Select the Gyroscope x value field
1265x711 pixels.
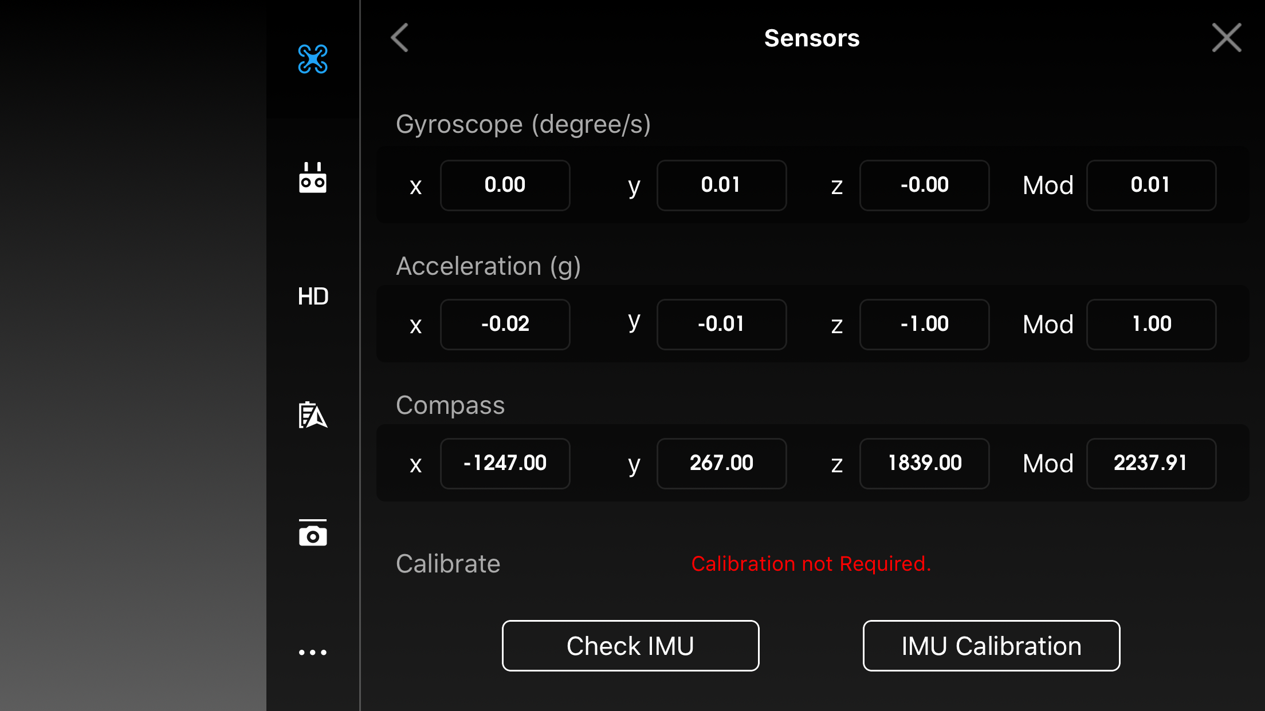(x=505, y=185)
